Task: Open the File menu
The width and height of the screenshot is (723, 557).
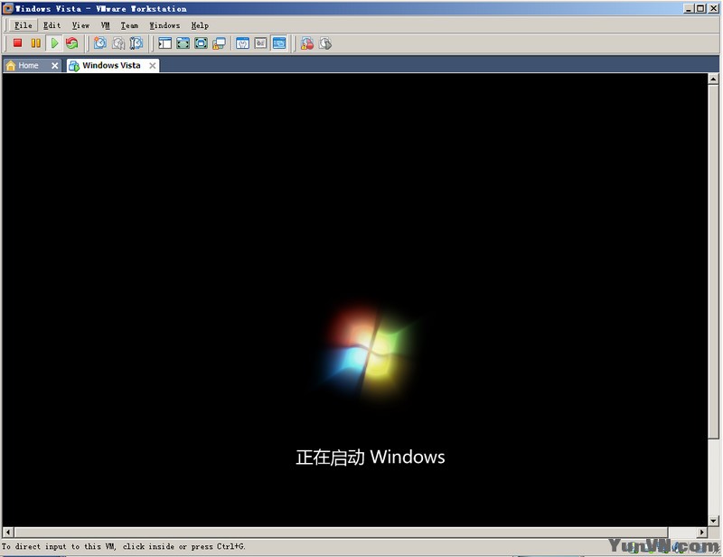Action: click(x=23, y=25)
